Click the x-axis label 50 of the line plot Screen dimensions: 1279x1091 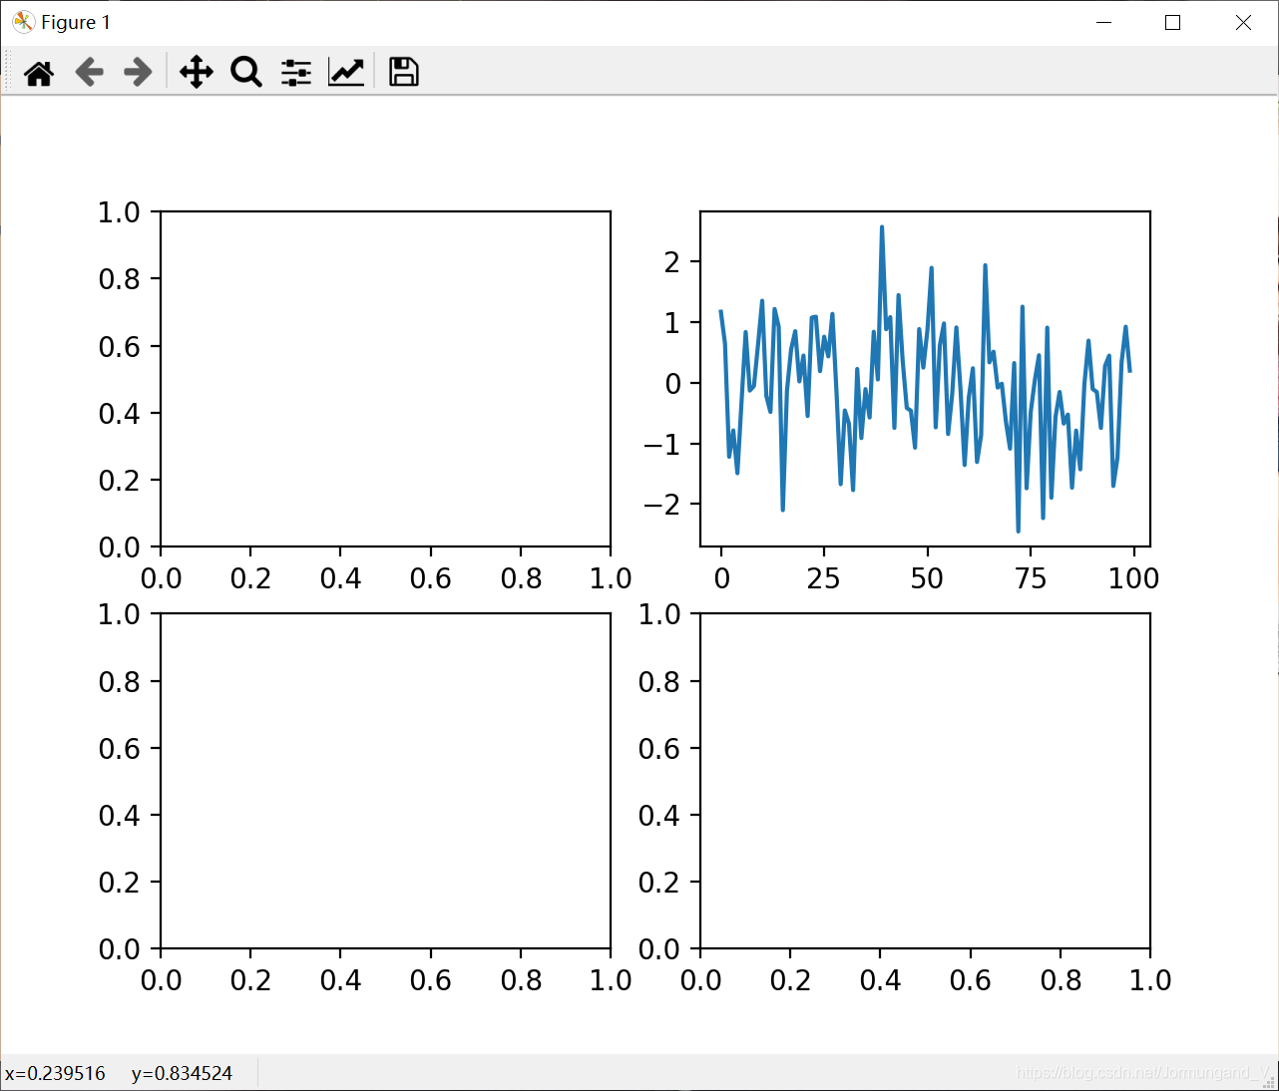tap(927, 578)
